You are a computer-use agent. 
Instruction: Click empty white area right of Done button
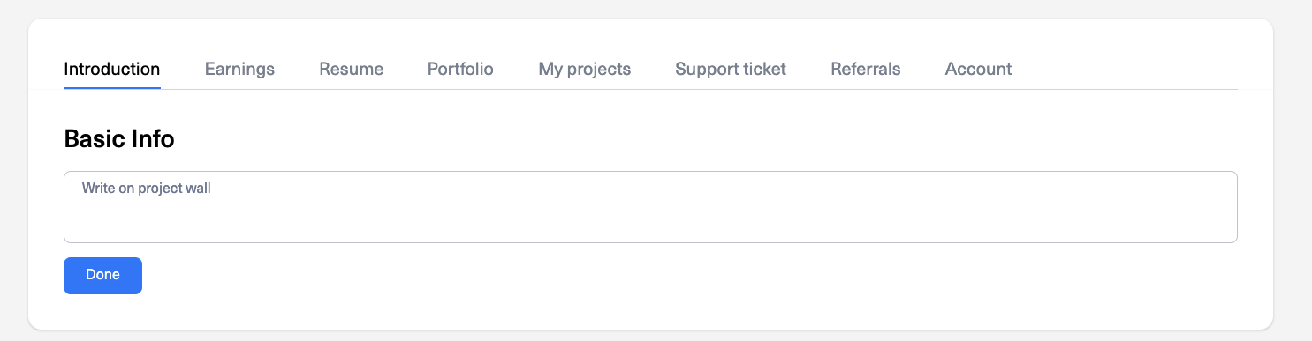point(689,276)
